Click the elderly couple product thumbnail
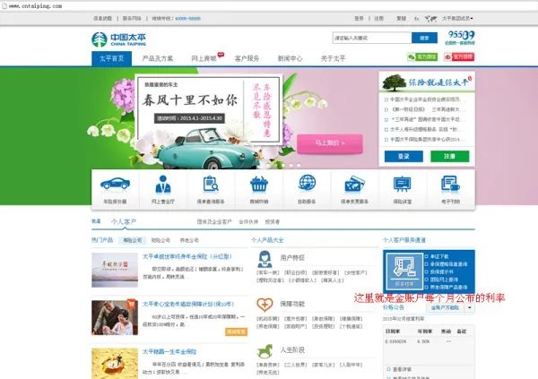538x379 pixels. (115, 317)
